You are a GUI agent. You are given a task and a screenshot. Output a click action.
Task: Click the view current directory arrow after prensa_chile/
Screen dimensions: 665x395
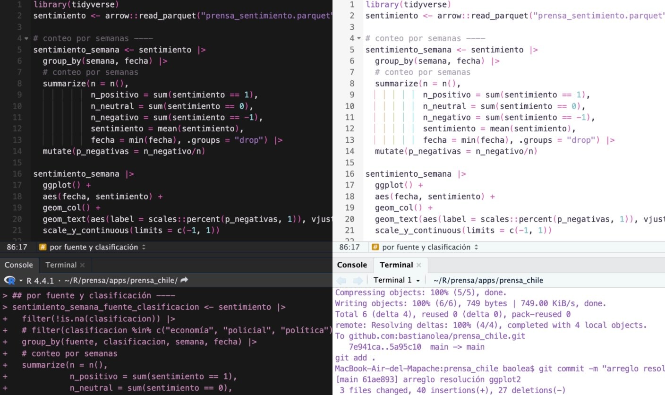tap(184, 280)
